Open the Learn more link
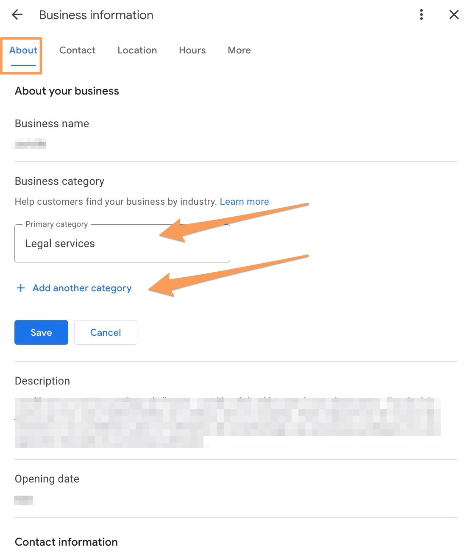Screen dimensions: 468x552 pos(244,202)
